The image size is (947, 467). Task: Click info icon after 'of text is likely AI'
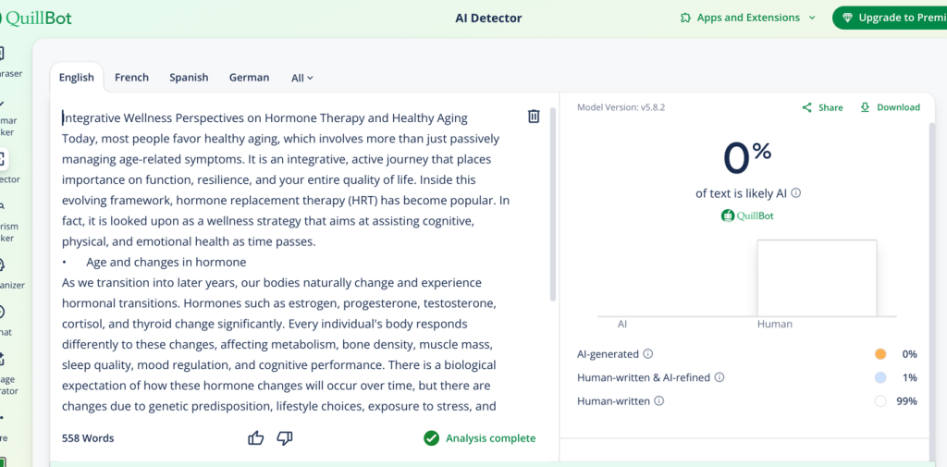[796, 193]
